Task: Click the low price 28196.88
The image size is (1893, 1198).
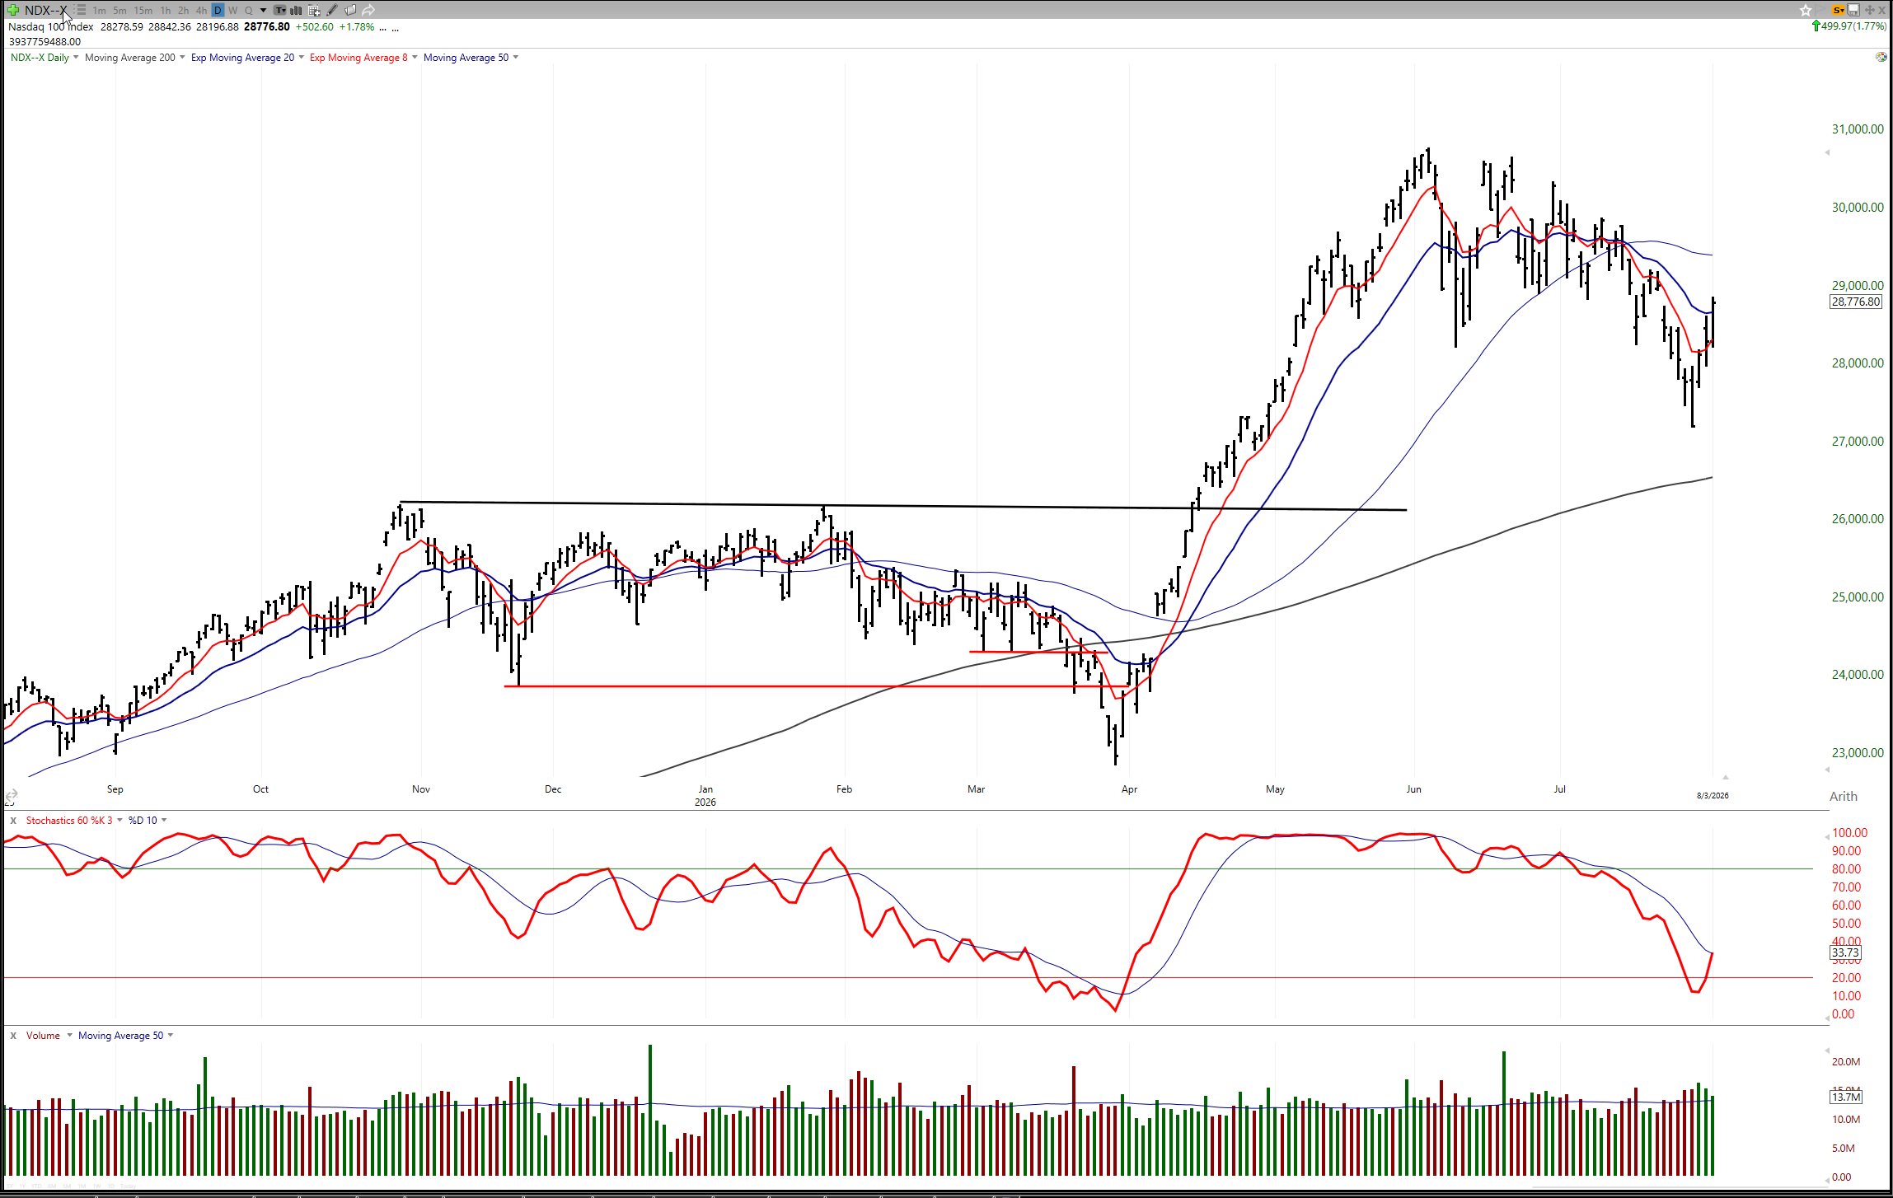Action: point(218,27)
